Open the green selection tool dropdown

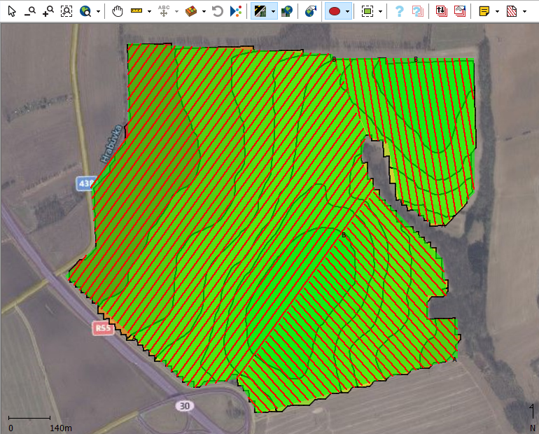point(381,12)
